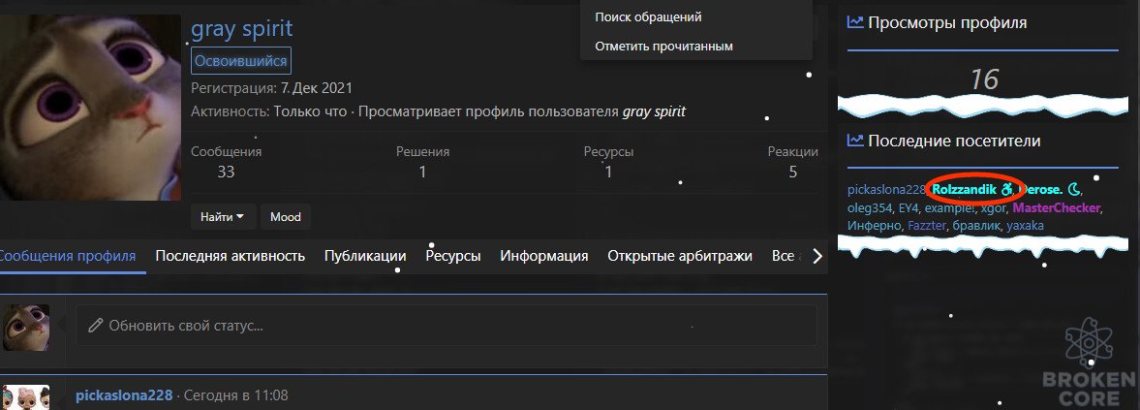The height and width of the screenshot is (410, 1140).
Task: Click pickaslona228 post avatar thumbnail
Action: [x=26, y=397]
